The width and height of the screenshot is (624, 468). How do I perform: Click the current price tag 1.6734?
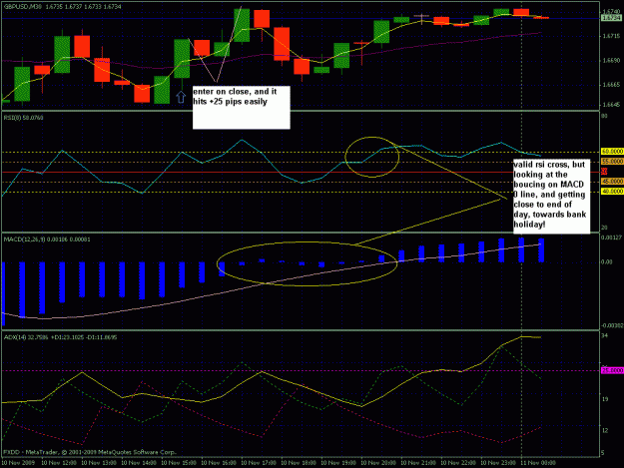[612, 18]
